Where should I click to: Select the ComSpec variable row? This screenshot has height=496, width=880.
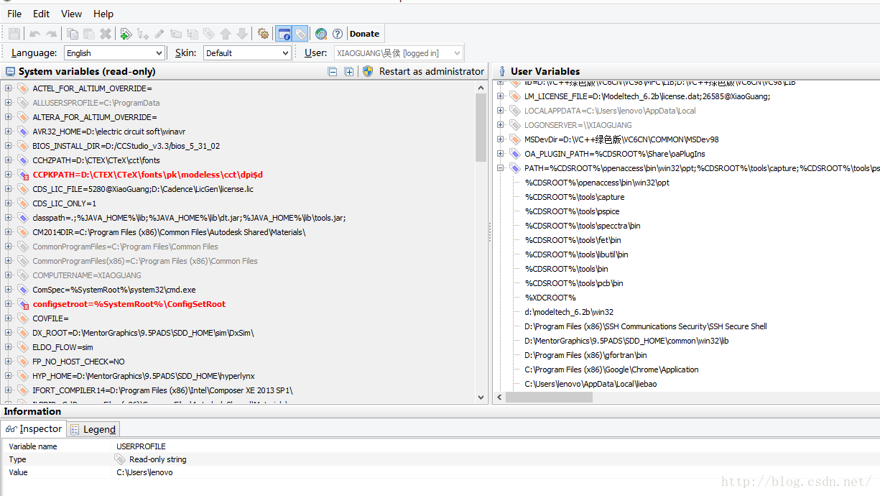click(x=114, y=290)
